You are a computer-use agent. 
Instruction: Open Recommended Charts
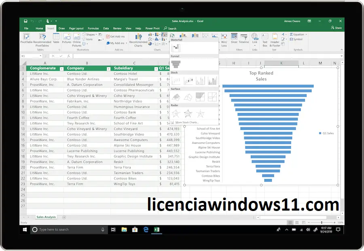click(138, 40)
